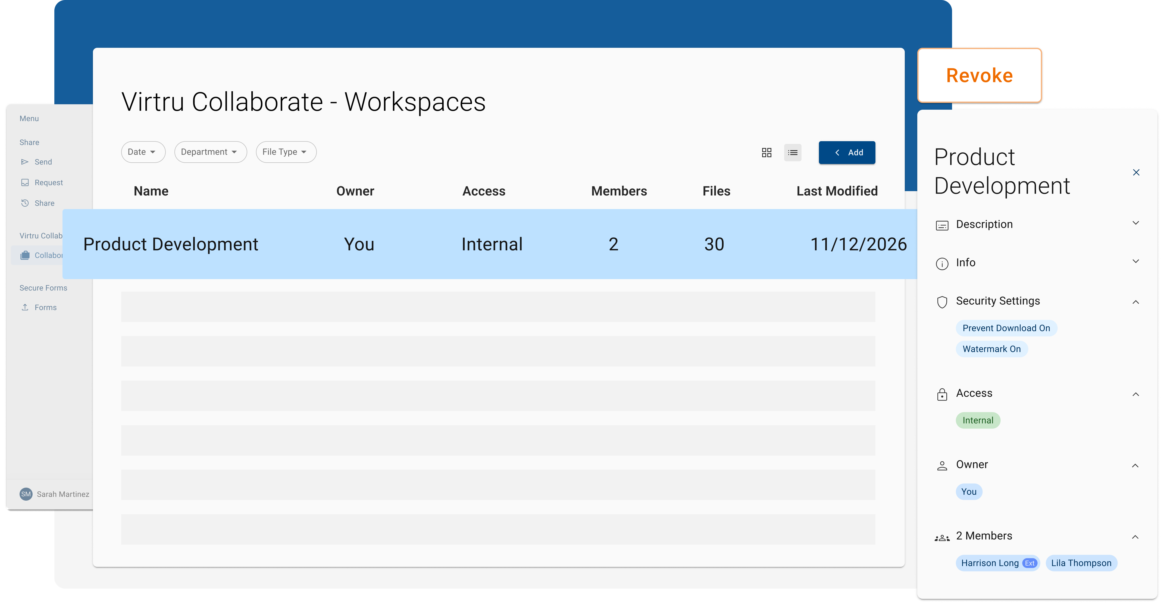Viewport: 1161px width, 603px height.
Task: Click the SM user avatar
Action: (x=26, y=494)
